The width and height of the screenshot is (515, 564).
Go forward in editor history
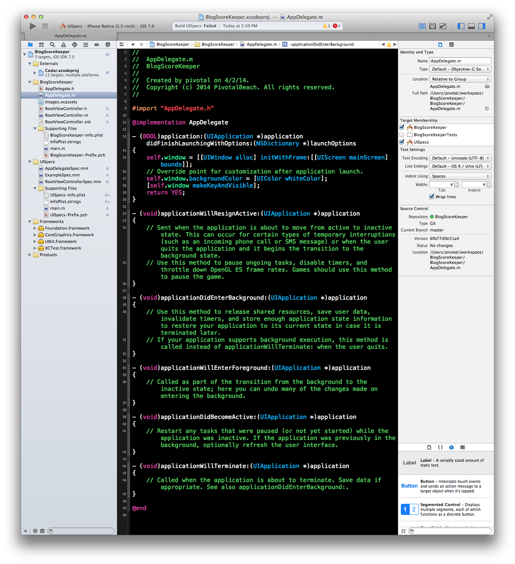(x=141, y=44)
